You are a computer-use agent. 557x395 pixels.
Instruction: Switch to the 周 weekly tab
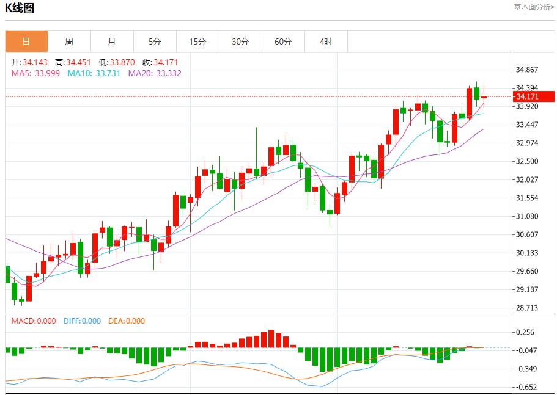click(69, 42)
